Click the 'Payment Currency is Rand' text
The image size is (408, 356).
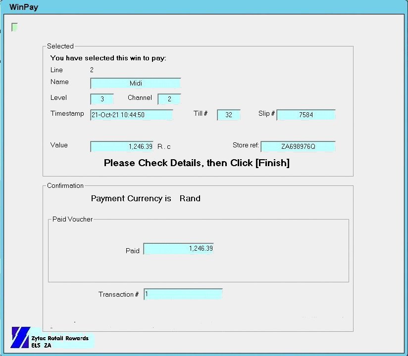click(146, 198)
